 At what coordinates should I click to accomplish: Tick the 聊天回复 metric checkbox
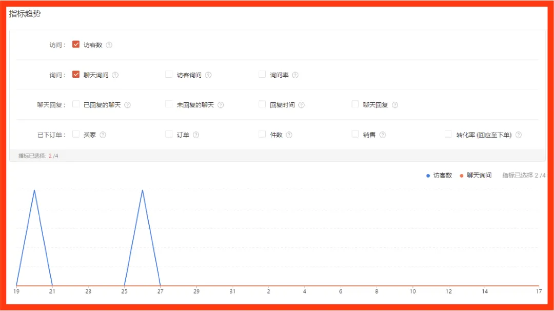(355, 104)
